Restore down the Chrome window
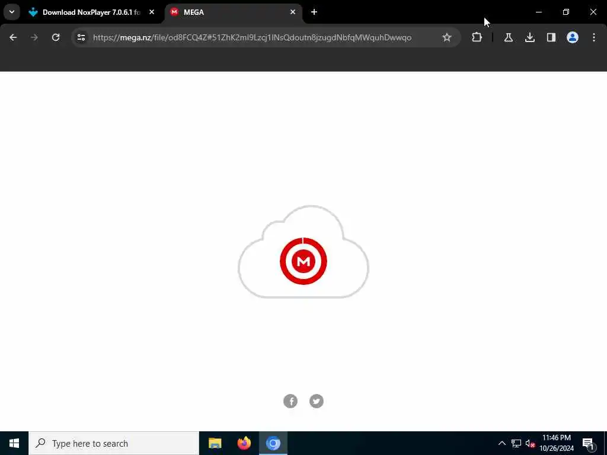The width and height of the screenshot is (607, 455). (566, 12)
